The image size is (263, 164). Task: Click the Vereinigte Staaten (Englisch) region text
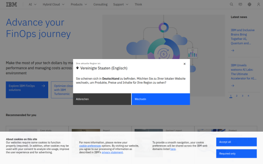pos(104,68)
